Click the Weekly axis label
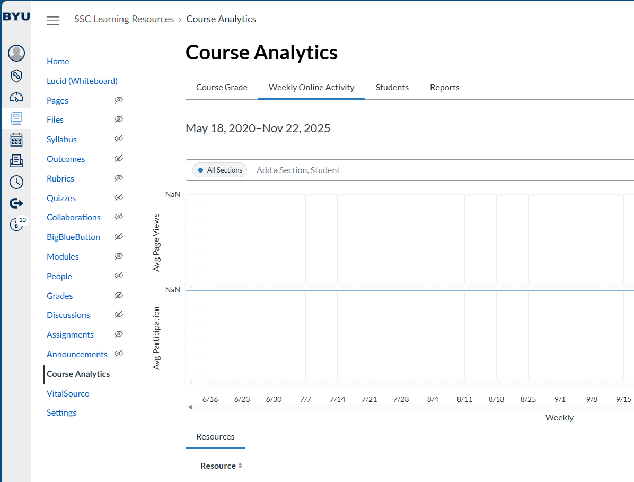Screen dimensions: 634x482 pos(559,418)
